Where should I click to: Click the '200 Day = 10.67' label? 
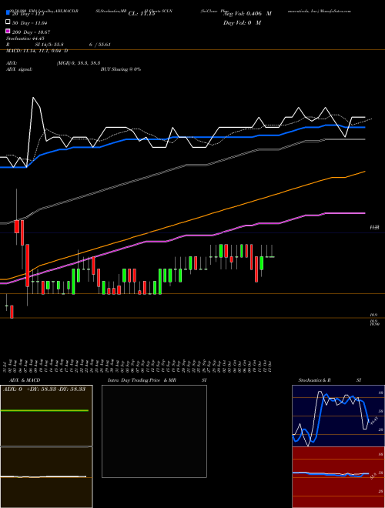click(x=31, y=32)
